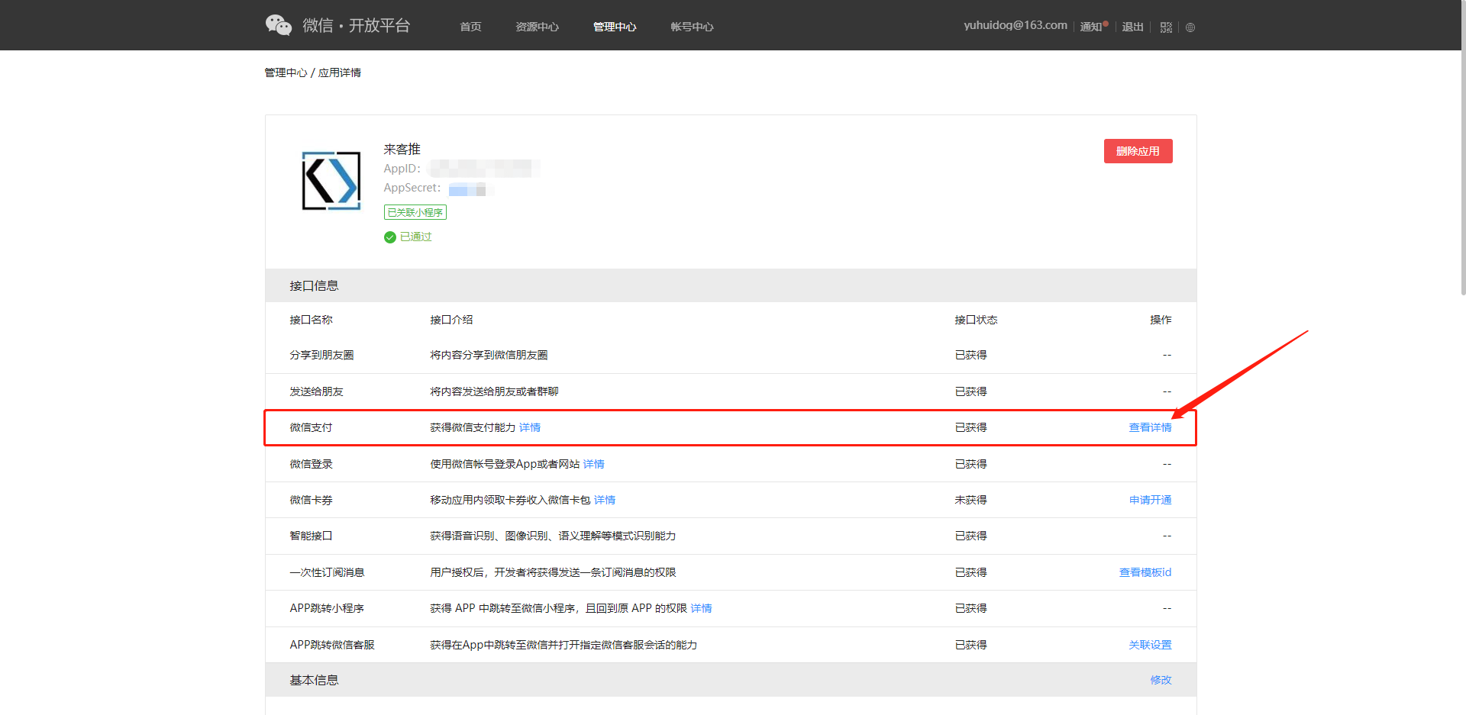The image size is (1466, 715).
Task: Click the 接口状态 column header
Action: pyautogui.click(x=976, y=320)
